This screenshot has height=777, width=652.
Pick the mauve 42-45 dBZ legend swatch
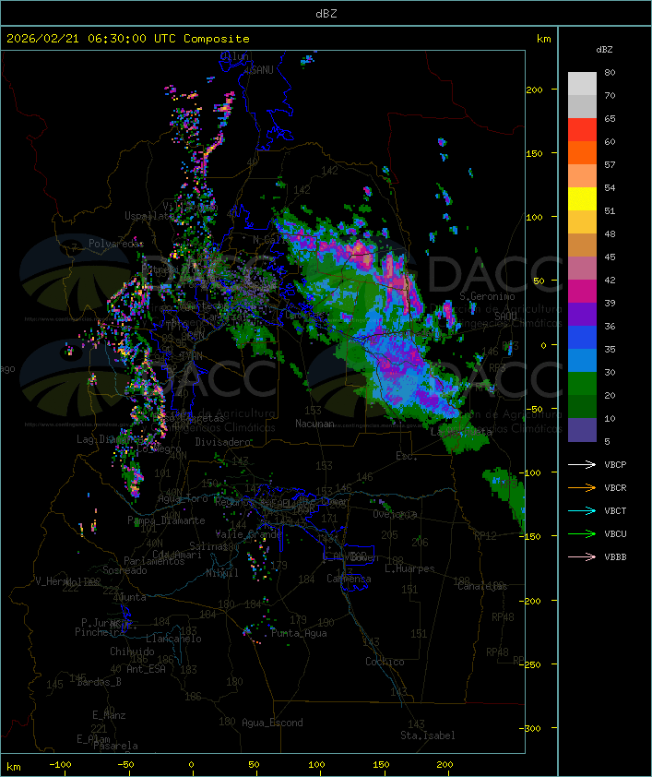(582, 269)
